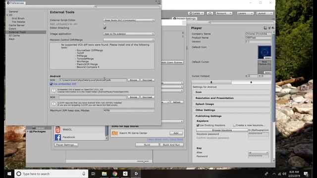Click Add Open Scenes button
The width and height of the screenshot is (317, 178).
[x=172, y=63]
